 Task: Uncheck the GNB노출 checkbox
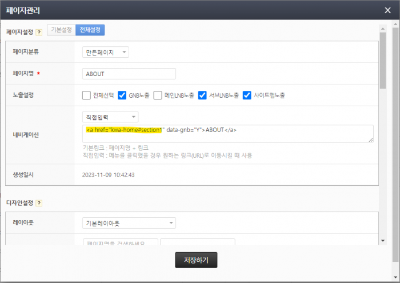coord(122,95)
